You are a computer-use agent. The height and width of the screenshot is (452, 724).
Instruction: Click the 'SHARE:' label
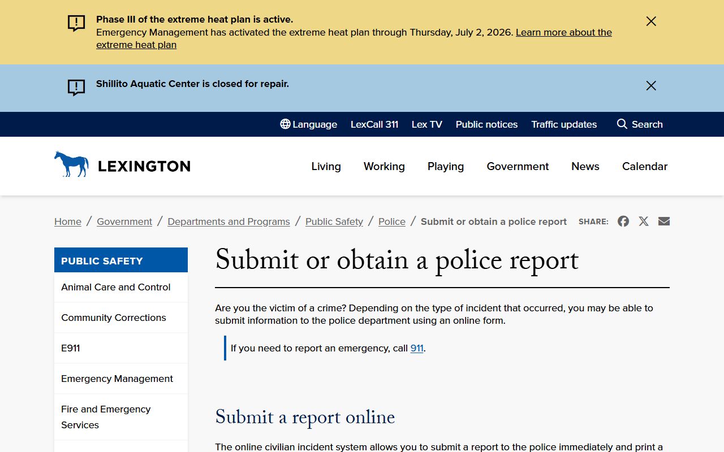593,221
